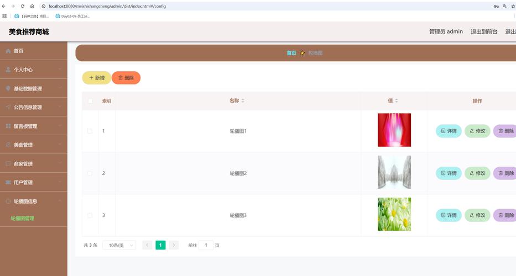Click 修改 for 轮播图3
Viewport: 516px width, 276px height.
coord(477,215)
